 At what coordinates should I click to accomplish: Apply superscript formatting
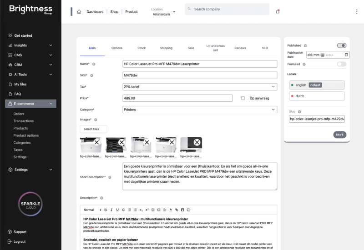[147, 210]
